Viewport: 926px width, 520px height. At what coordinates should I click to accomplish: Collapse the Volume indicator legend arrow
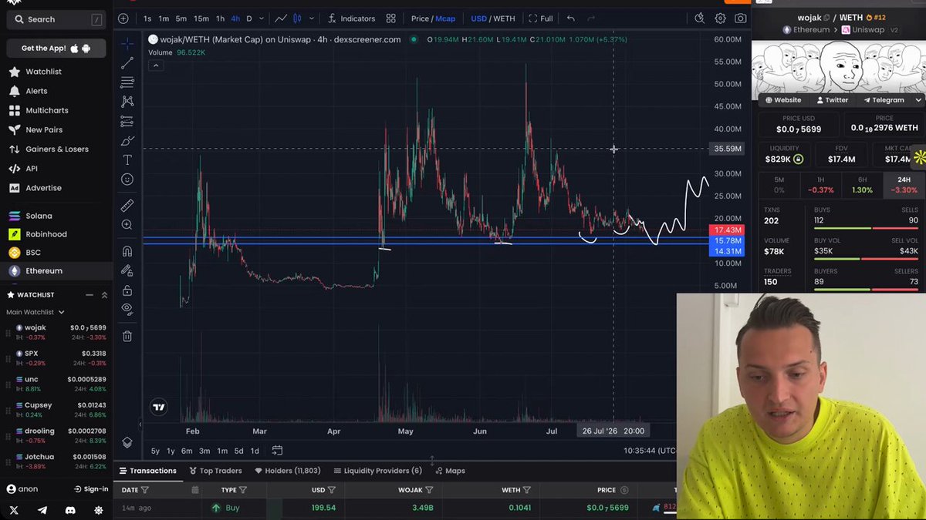(156, 65)
